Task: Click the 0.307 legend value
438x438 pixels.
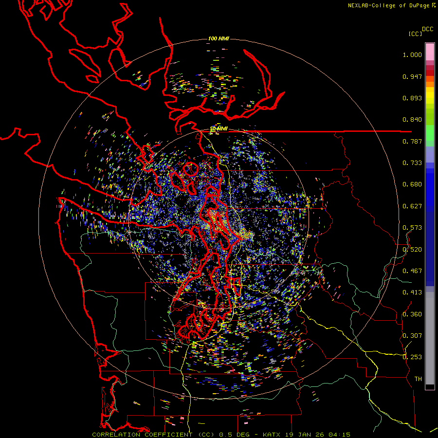Action: [x=412, y=336]
